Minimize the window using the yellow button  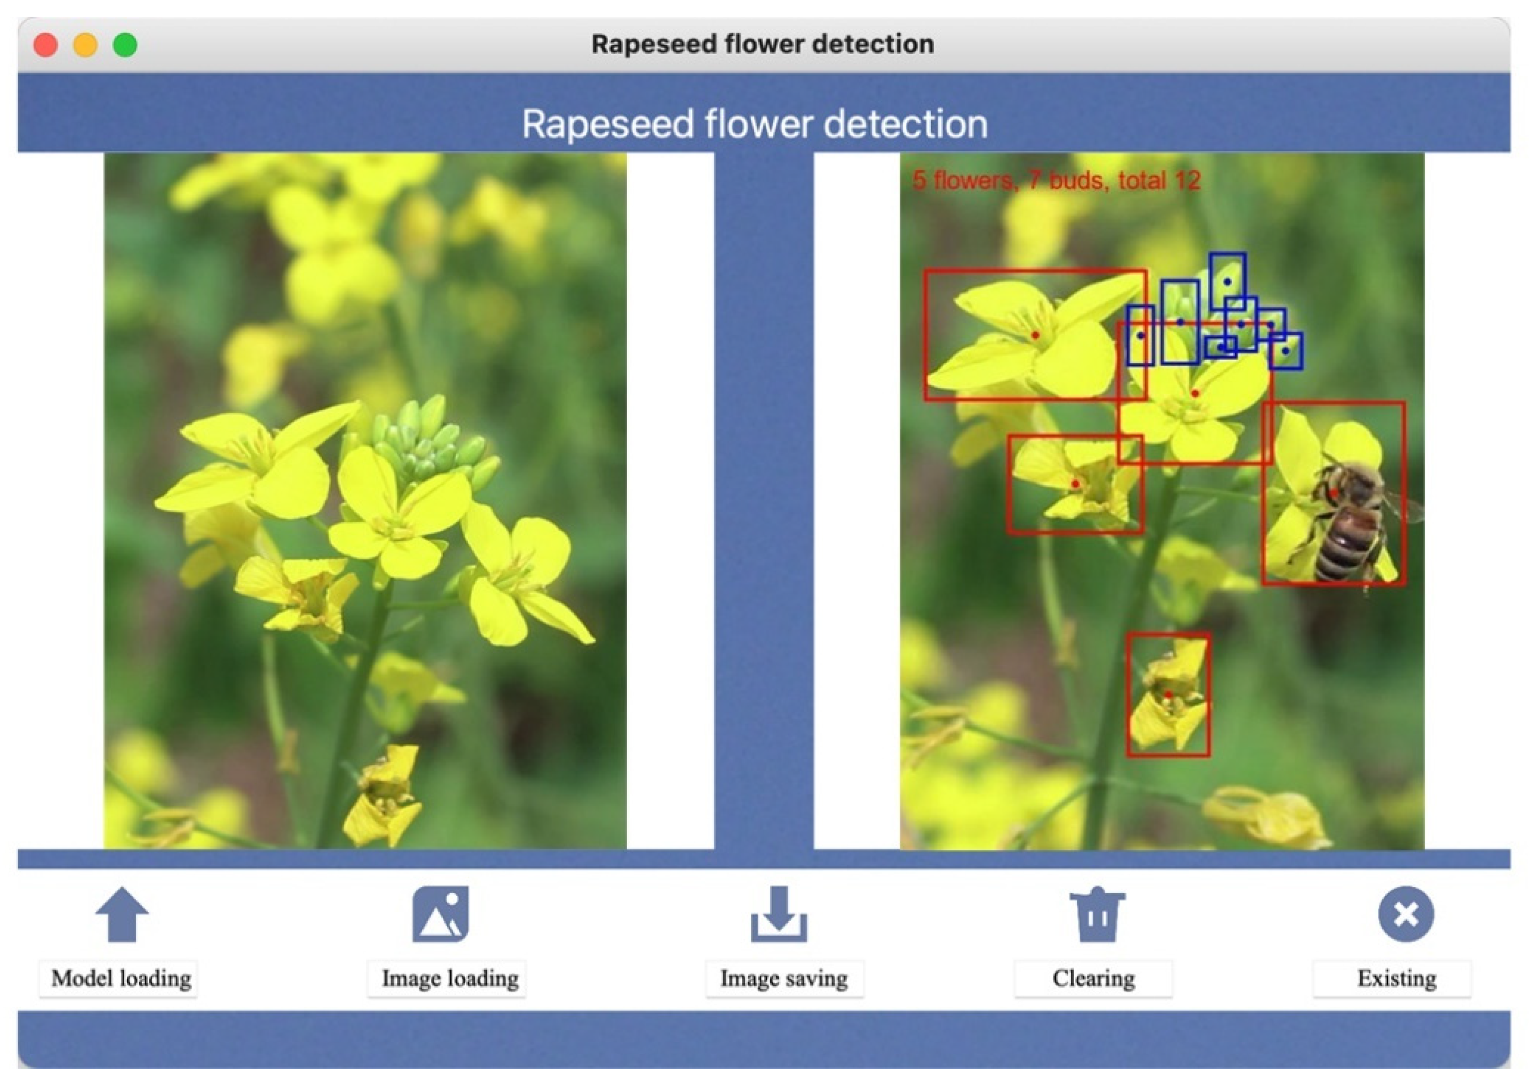[x=86, y=46]
